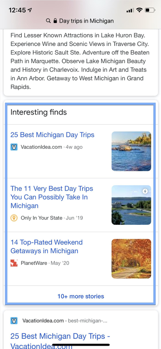The image size is (161, 349).
Task: Click the VacationIdea.com favicon in Interesting finds
Action: tap(14, 147)
